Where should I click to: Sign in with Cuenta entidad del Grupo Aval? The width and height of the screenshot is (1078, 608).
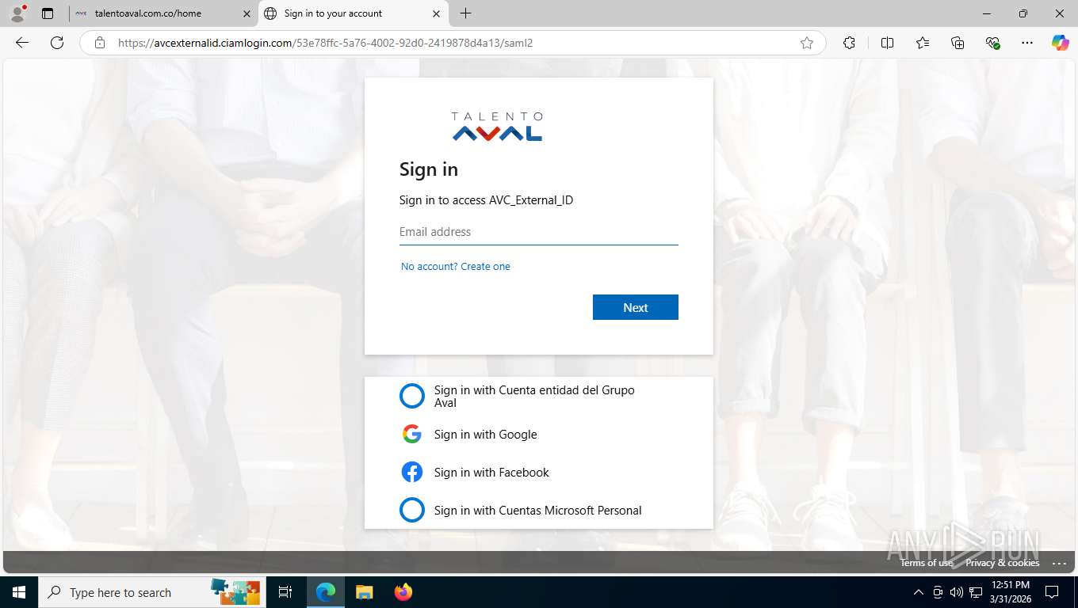click(539, 396)
